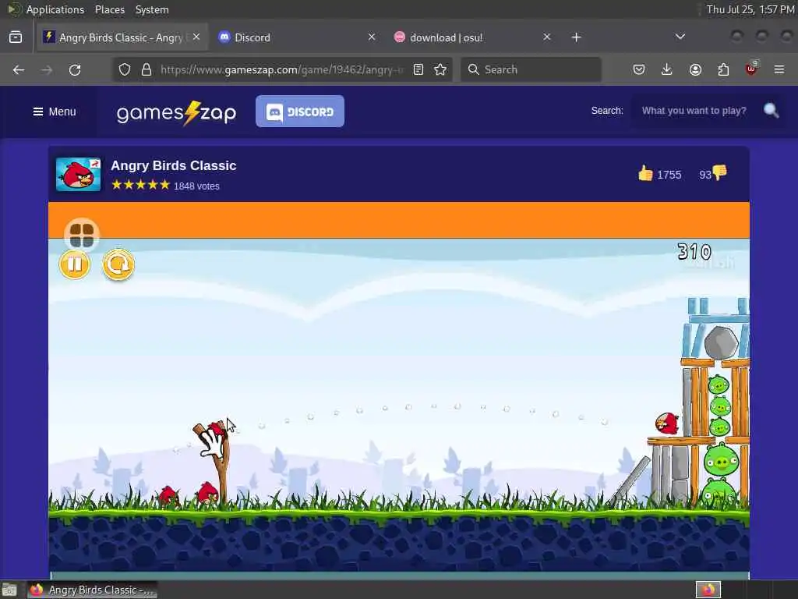Click the thumbs up like icon
Image resolution: width=798 pixels, height=599 pixels.
point(645,174)
